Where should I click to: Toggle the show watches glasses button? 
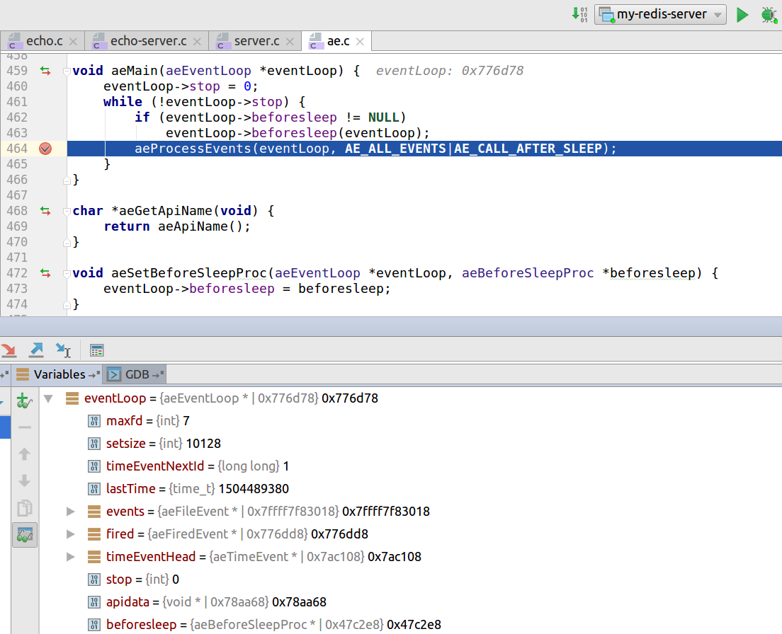[24, 535]
